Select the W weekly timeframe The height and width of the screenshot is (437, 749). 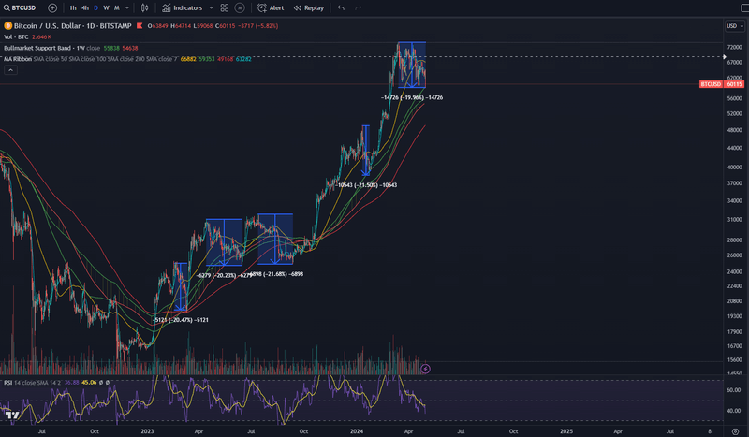106,7
